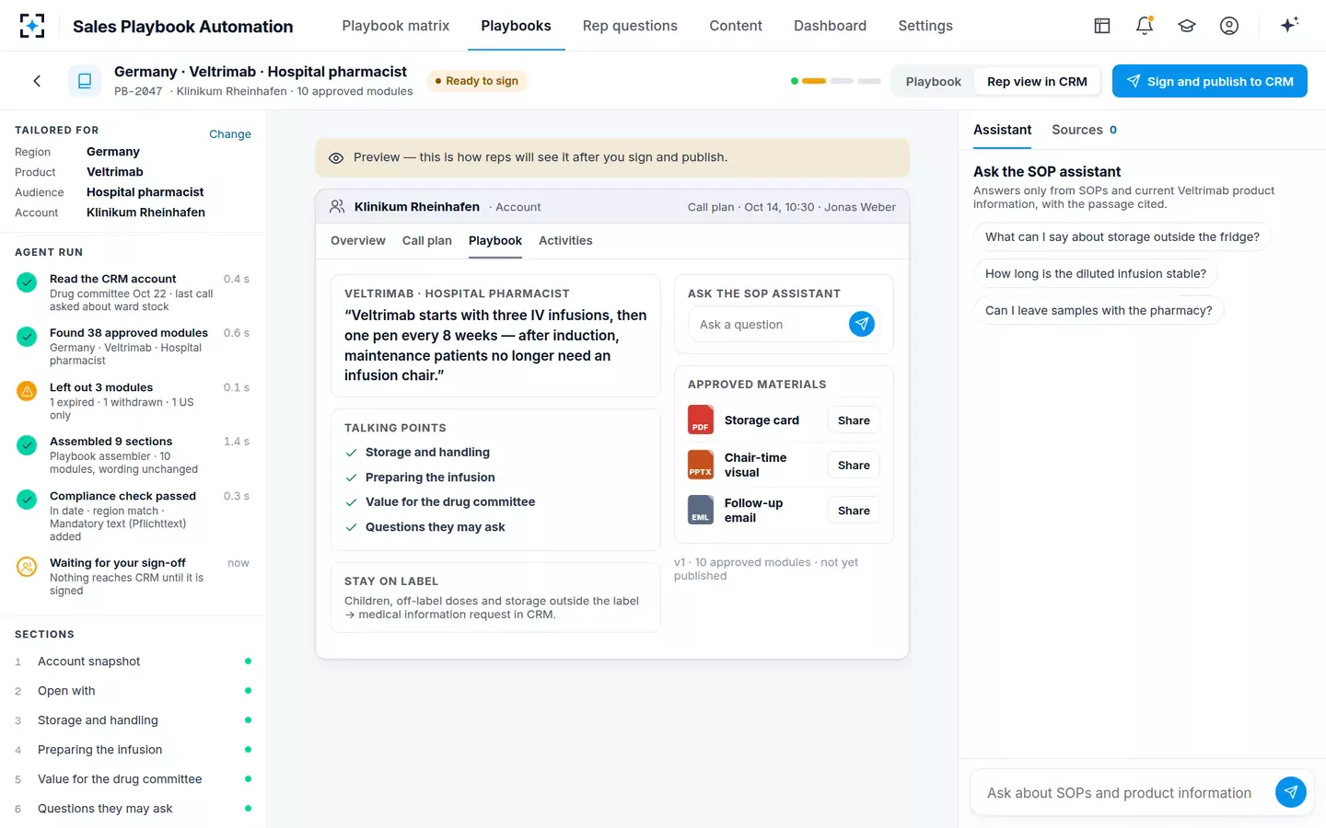Click the publishing progress step indicator
Screen dimensions: 1326x828
pos(835,81)
